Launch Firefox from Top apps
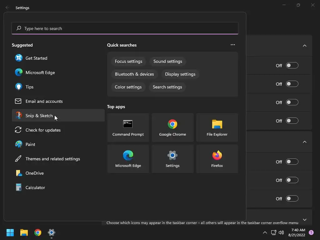The height and width of the screenshot is (240, 320). pyautogui.click(x=217, y=159)
